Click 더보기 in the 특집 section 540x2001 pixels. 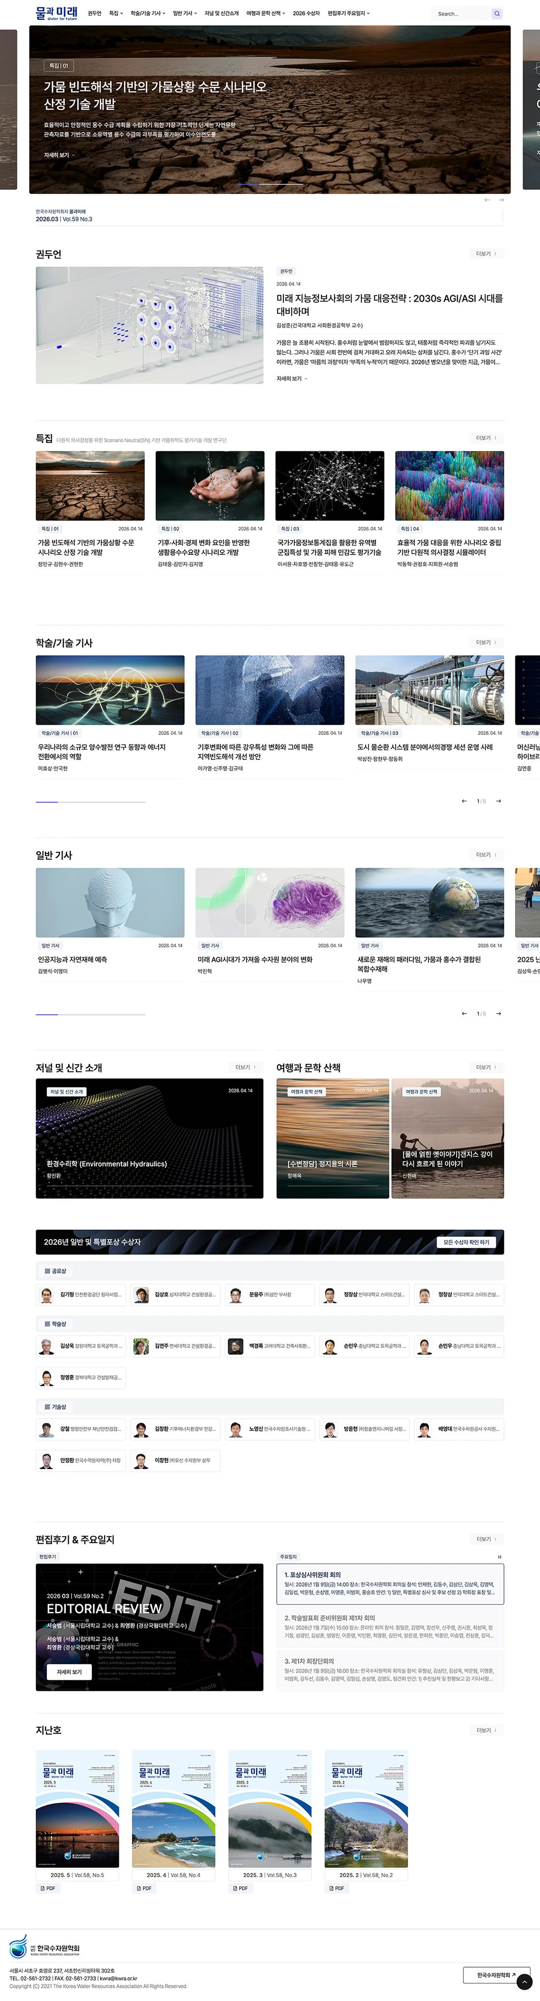(486, 438)
